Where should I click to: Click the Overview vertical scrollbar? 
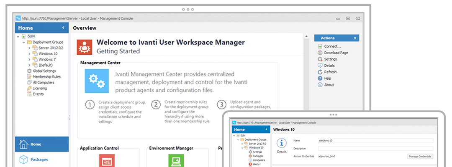point(306,72)
